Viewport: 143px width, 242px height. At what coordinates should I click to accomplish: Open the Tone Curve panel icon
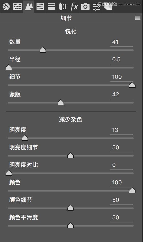[17, 6]
